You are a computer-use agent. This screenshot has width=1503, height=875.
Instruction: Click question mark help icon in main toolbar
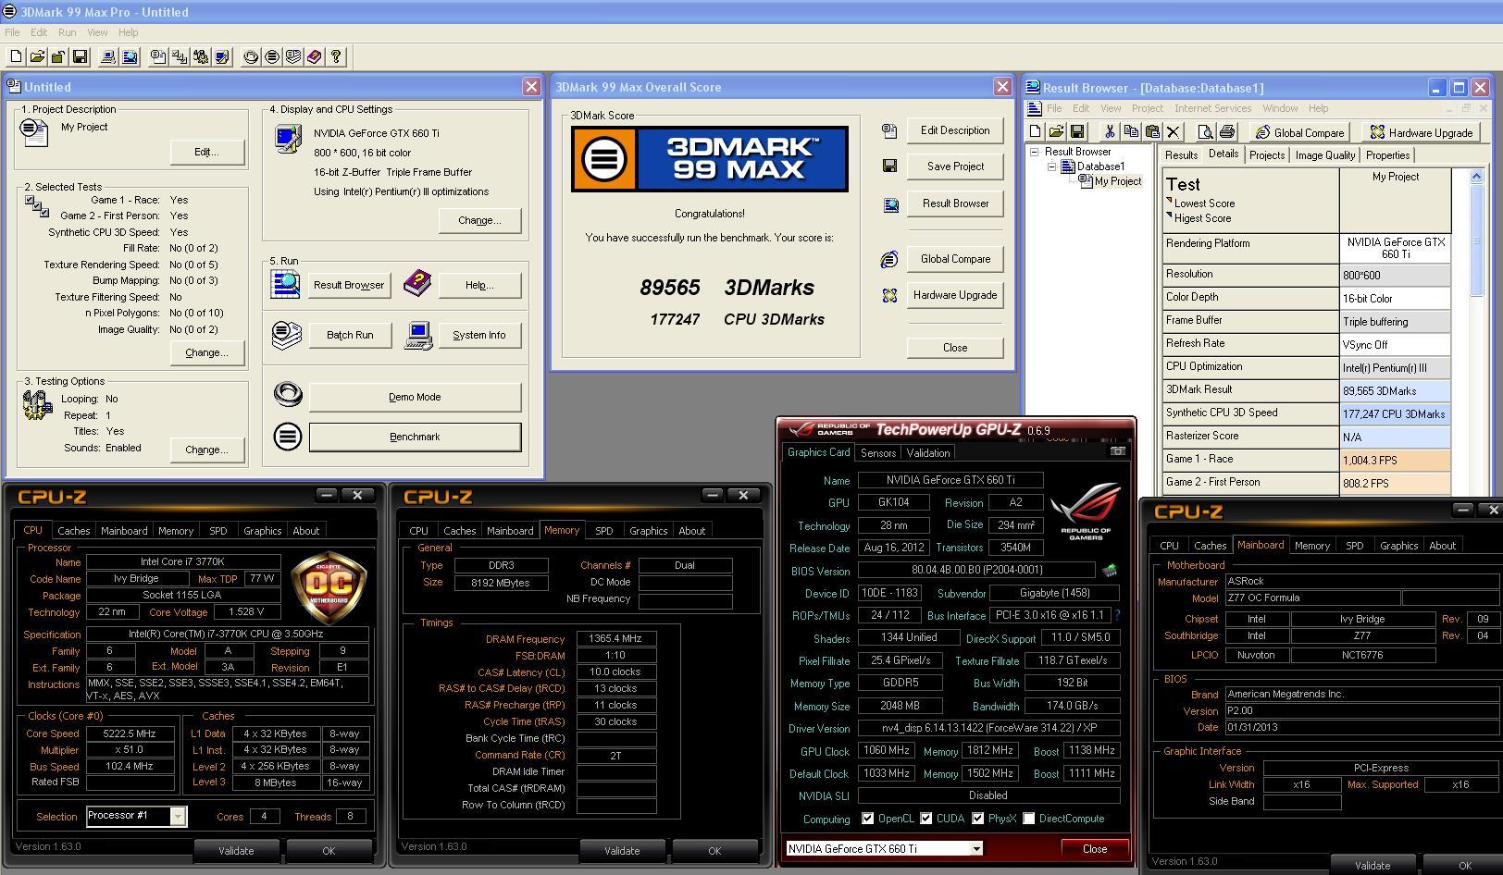[x=336, y=57]
